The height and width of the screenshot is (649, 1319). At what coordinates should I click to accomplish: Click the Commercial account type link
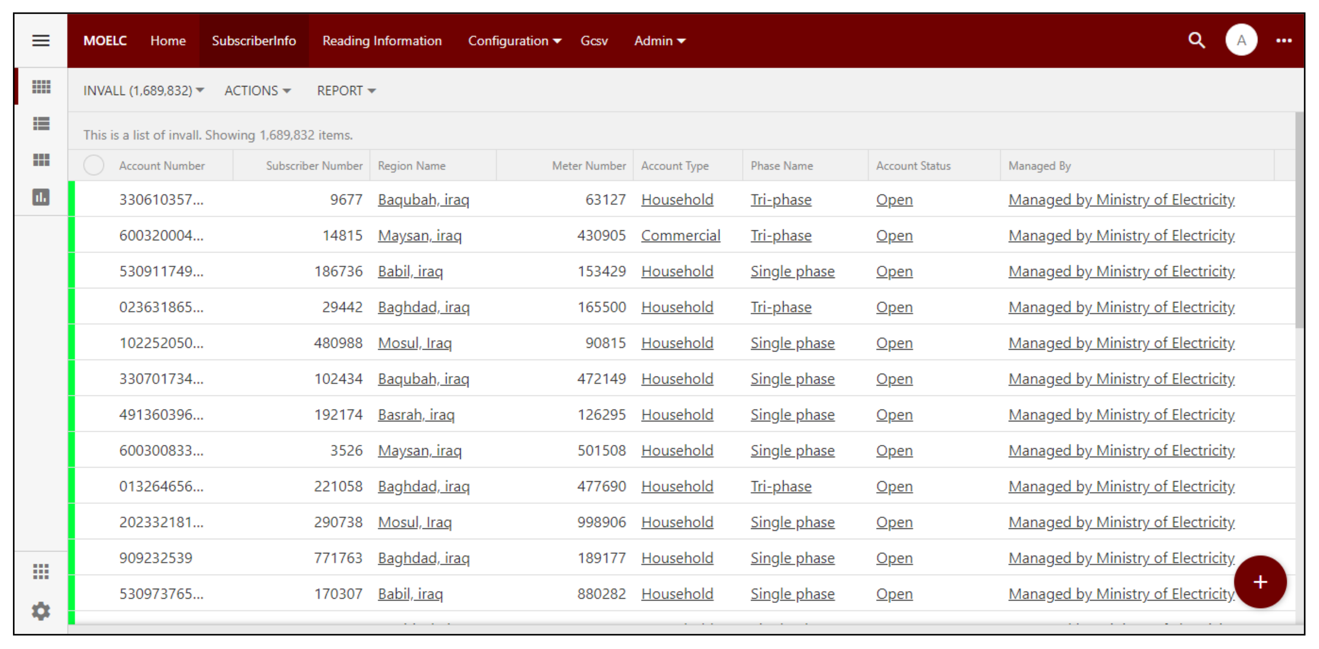[680, 235]
